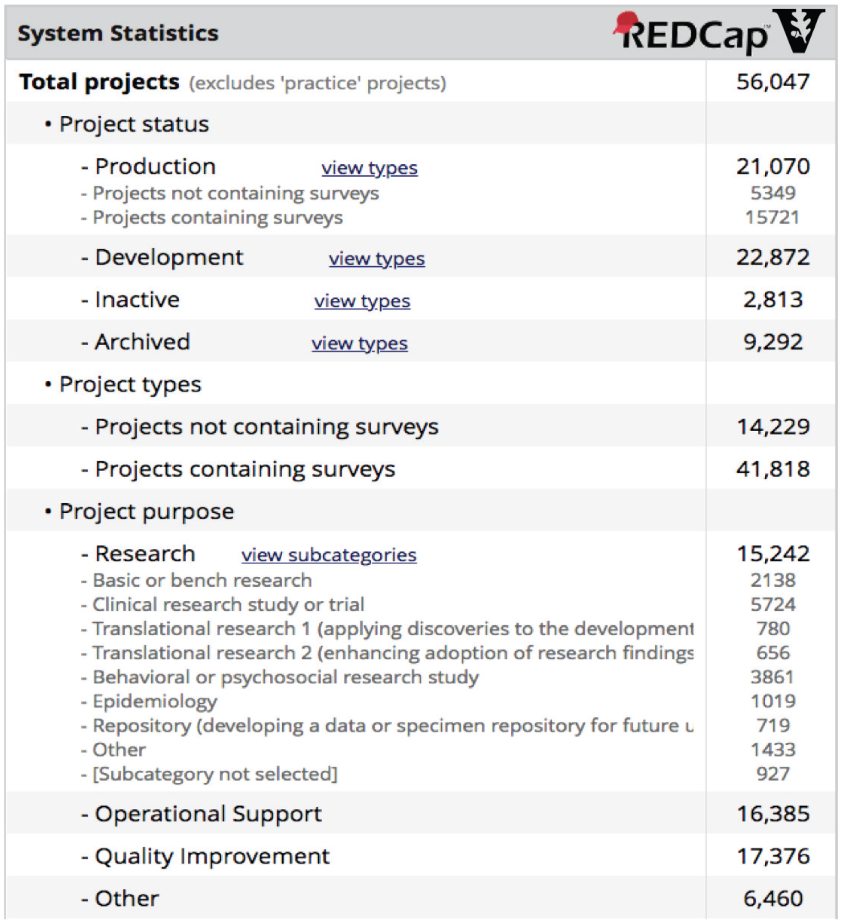Click the Development count 22,872
The width and height of the screenshot is (843, 922).
772,257
